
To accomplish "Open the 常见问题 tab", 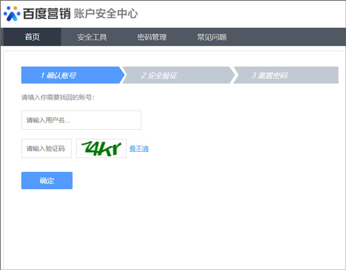I will [212, 37].
